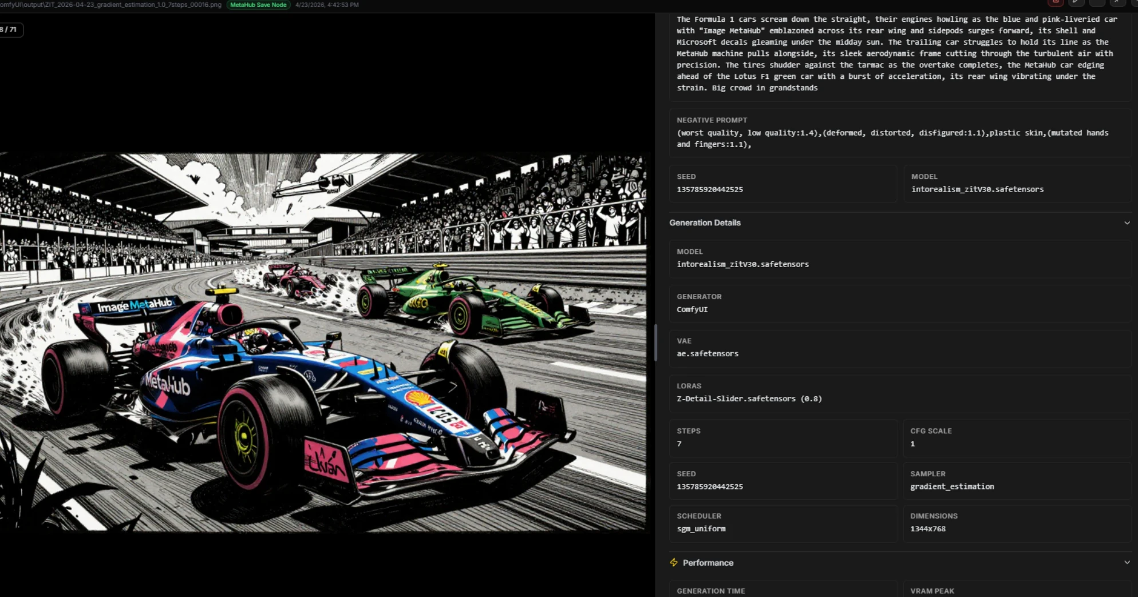Collapse the Generation Details section chevron
This screenshot has width=1138, height=597.
1127,223
